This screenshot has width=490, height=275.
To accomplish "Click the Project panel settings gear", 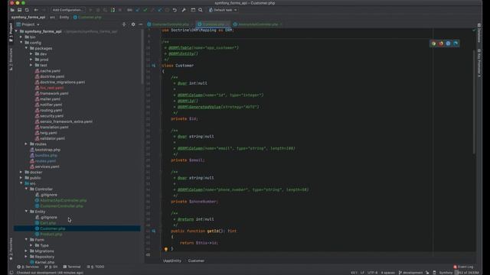I will coord(133,24).
